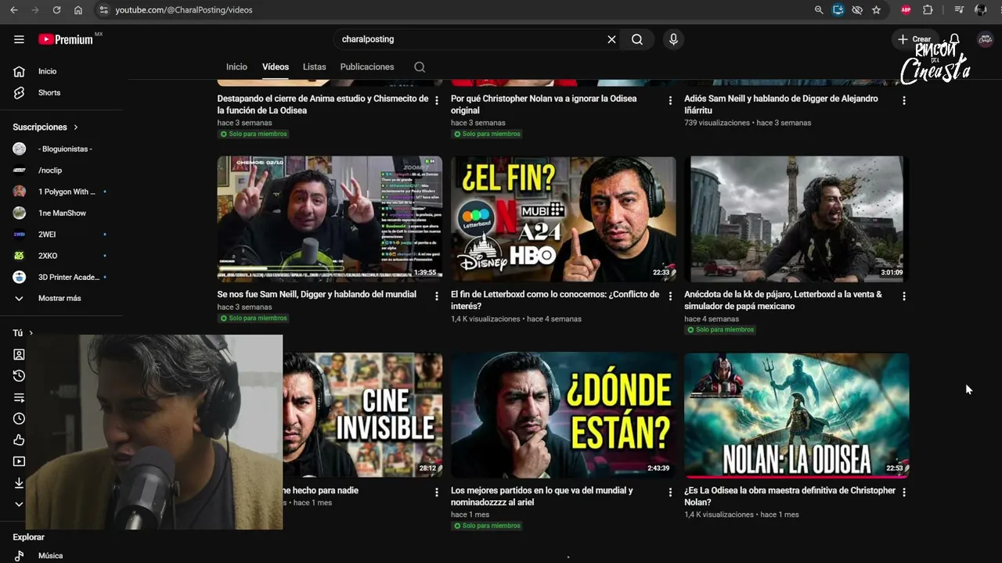Open watch History icon in sidebar
This screenshot has width=1002, height=563.
[20, 376]
